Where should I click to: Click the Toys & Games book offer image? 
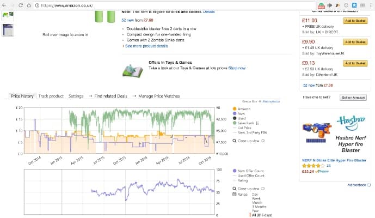click(x=133, y=71)
